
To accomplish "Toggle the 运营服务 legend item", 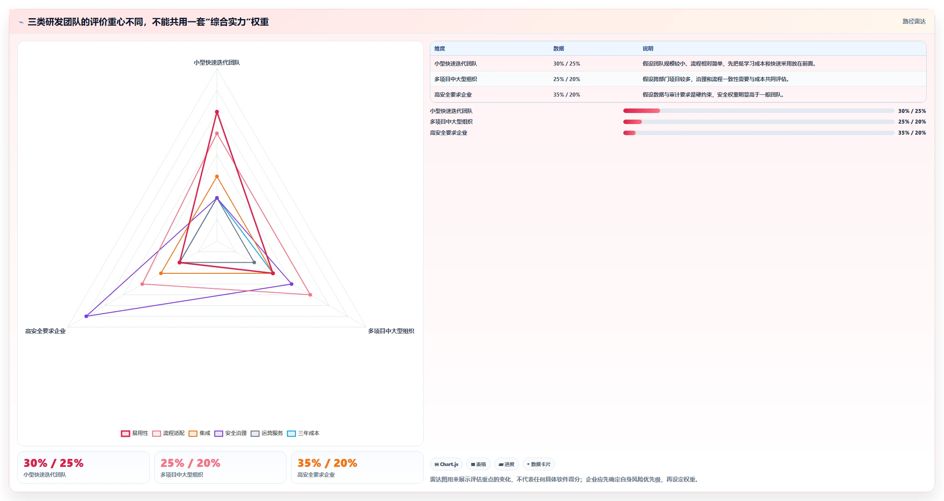I will pyautogui.click(x=267, y=433).
